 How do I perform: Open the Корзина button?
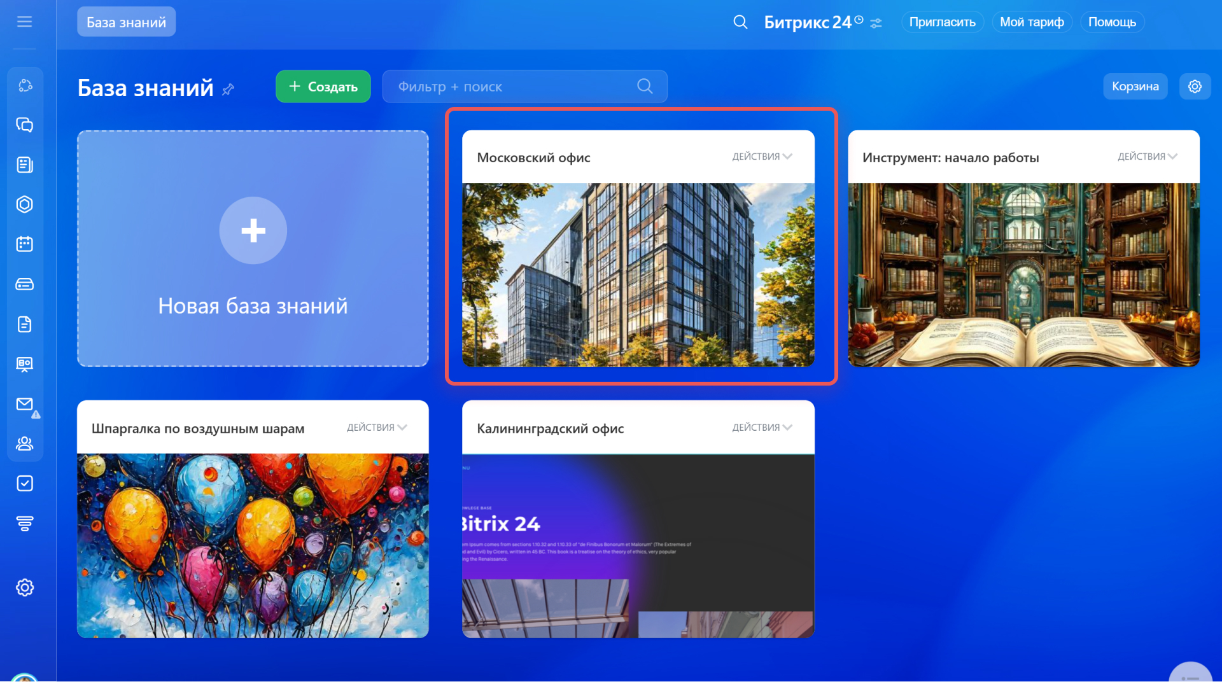(1135, 87)
